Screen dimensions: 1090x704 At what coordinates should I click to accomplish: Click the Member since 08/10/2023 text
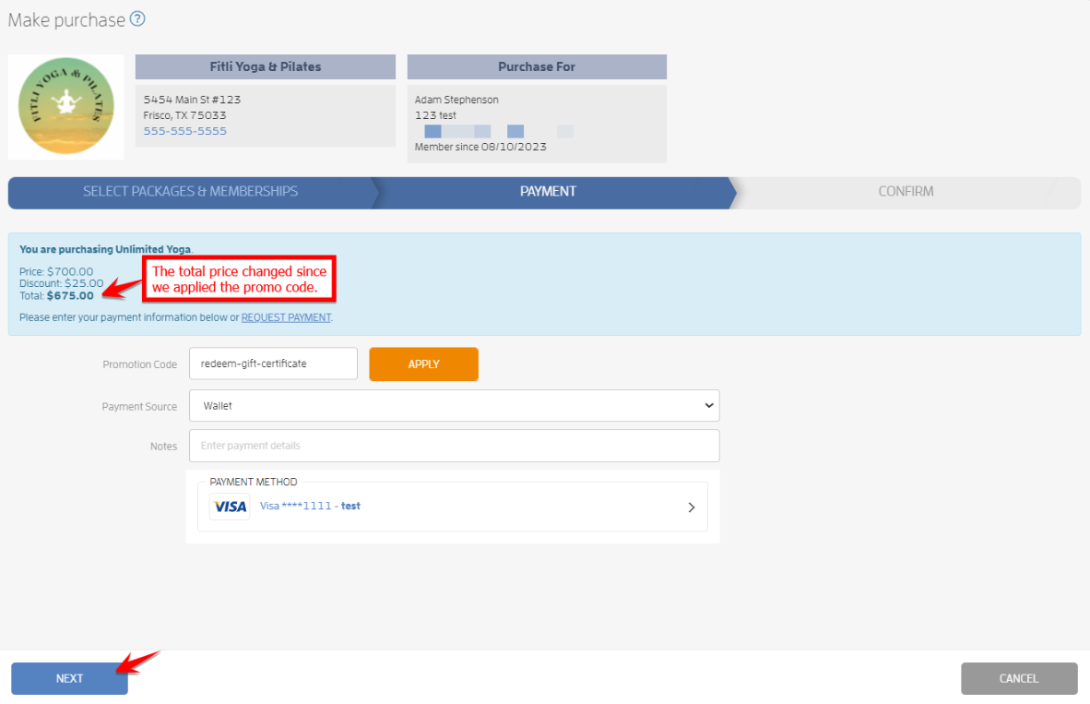pyautogui.click(x=480, y=147)
